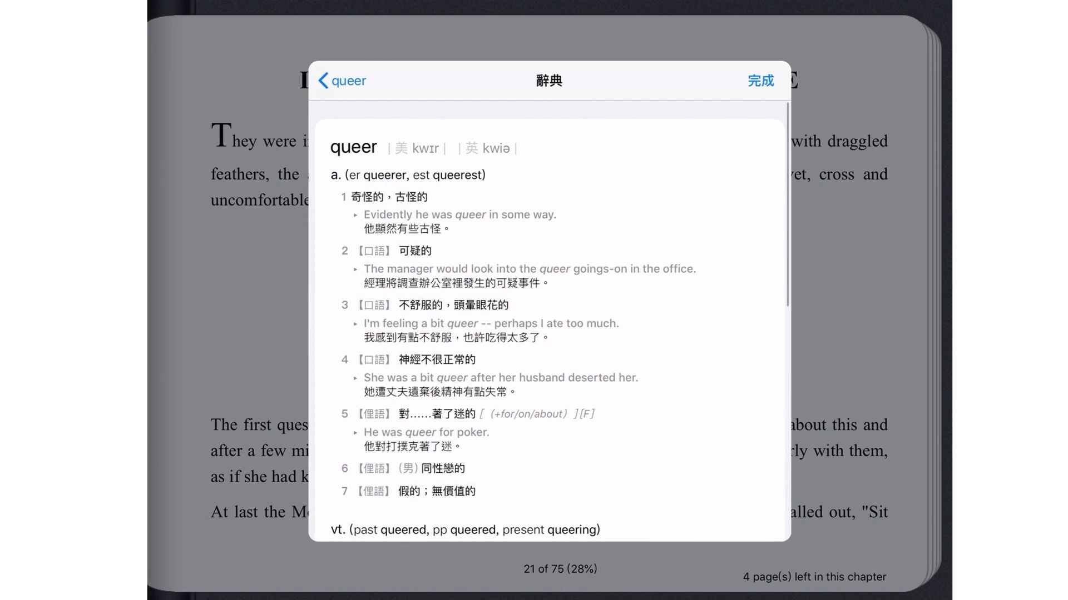This screenshot has width=1068, height=600.
Task: Select definition 1 奇怪的，古怪的
Action: click(x=389, y=197)
